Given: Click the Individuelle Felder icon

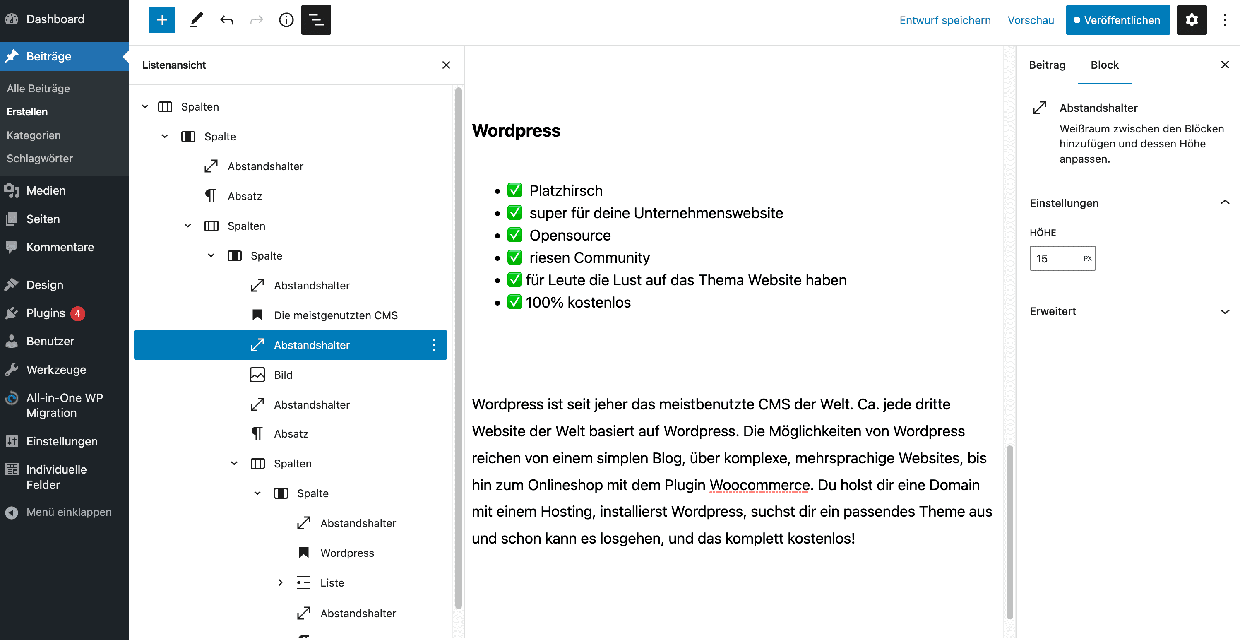Looking at the screenshot, I should 12,469.
